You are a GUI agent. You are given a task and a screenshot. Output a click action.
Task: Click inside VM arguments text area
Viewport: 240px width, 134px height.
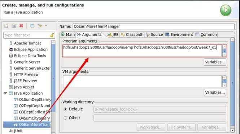pos(142,81)
